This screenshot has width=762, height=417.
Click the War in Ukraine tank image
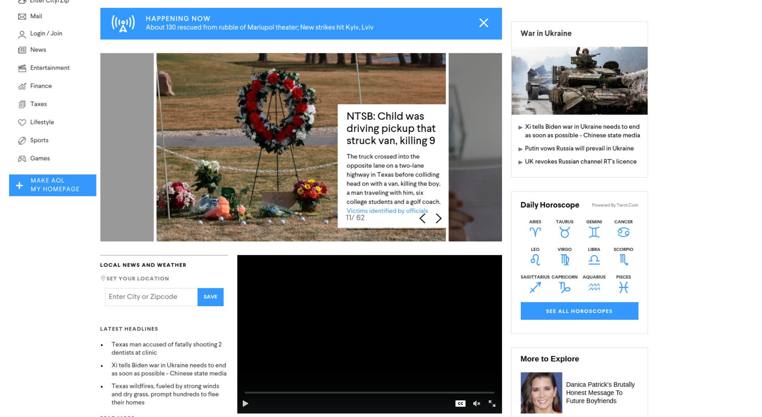(x=579, y=81)
